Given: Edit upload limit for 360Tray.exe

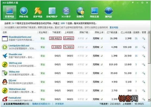Looking at the screenshot, I should point(102,64).
